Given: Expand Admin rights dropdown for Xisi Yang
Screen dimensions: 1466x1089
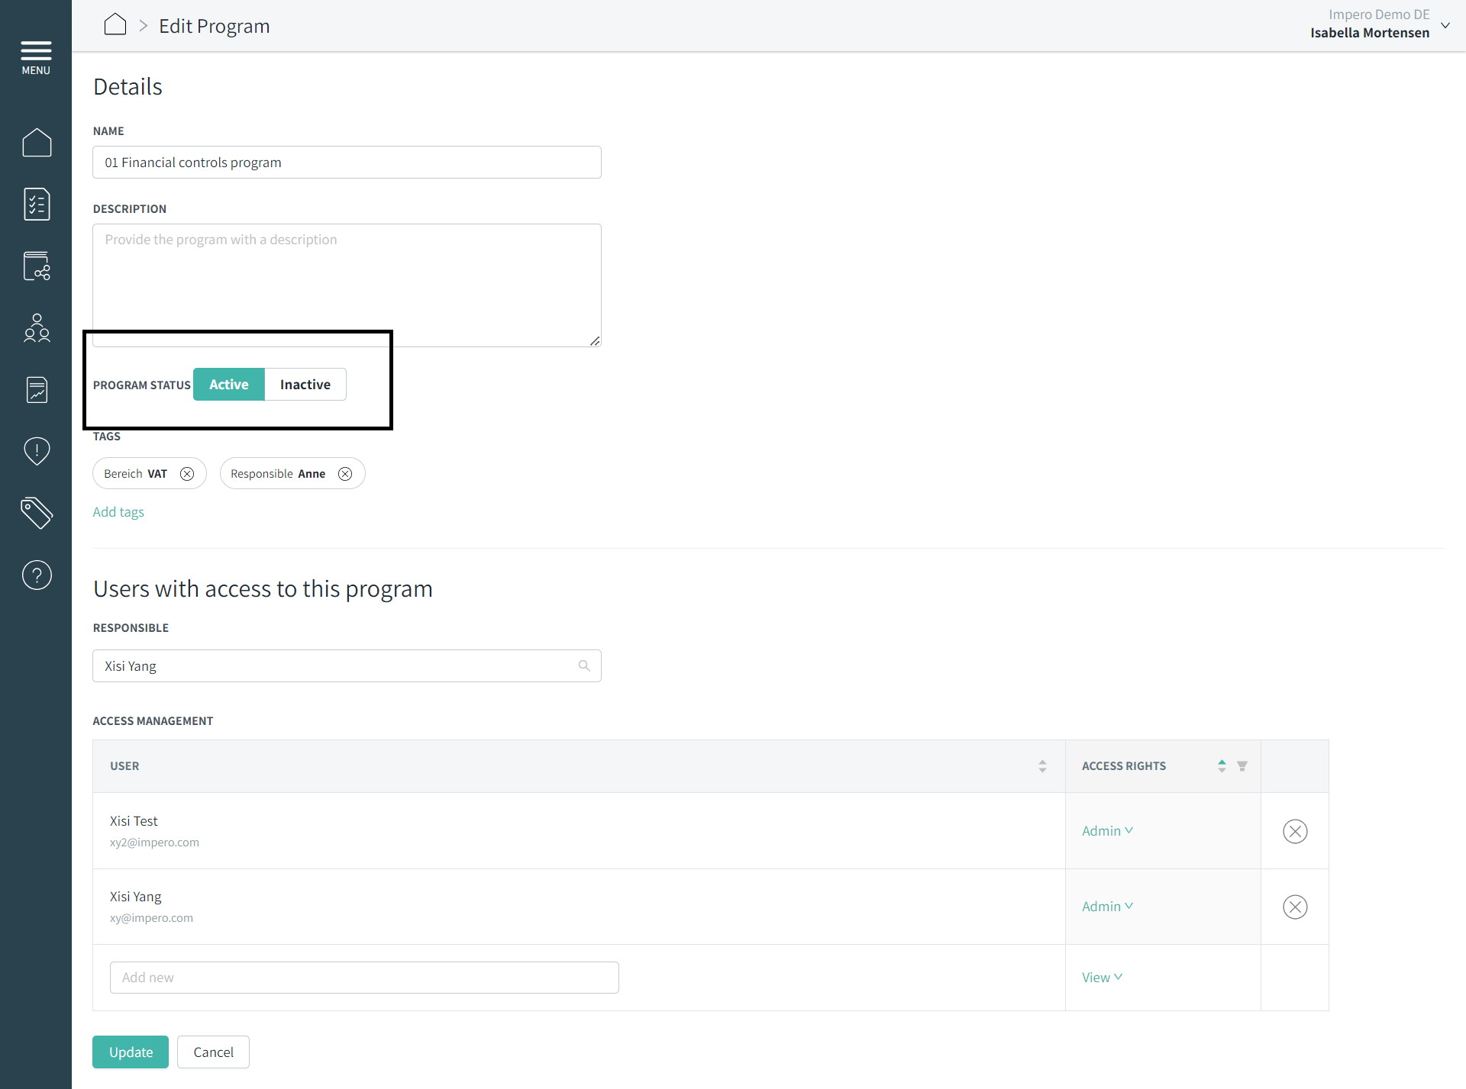Looking at the screenshot, I should click(x=1107, y=906).
